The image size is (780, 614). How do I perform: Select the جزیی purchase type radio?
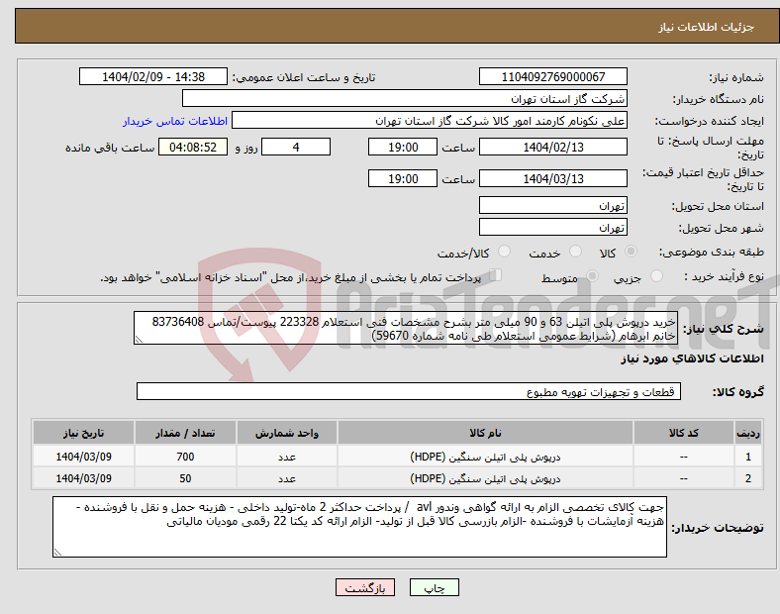[x=656, y=275]
